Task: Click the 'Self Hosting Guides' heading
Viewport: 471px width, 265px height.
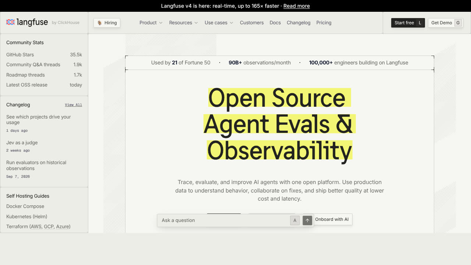Action: [28, 196]
